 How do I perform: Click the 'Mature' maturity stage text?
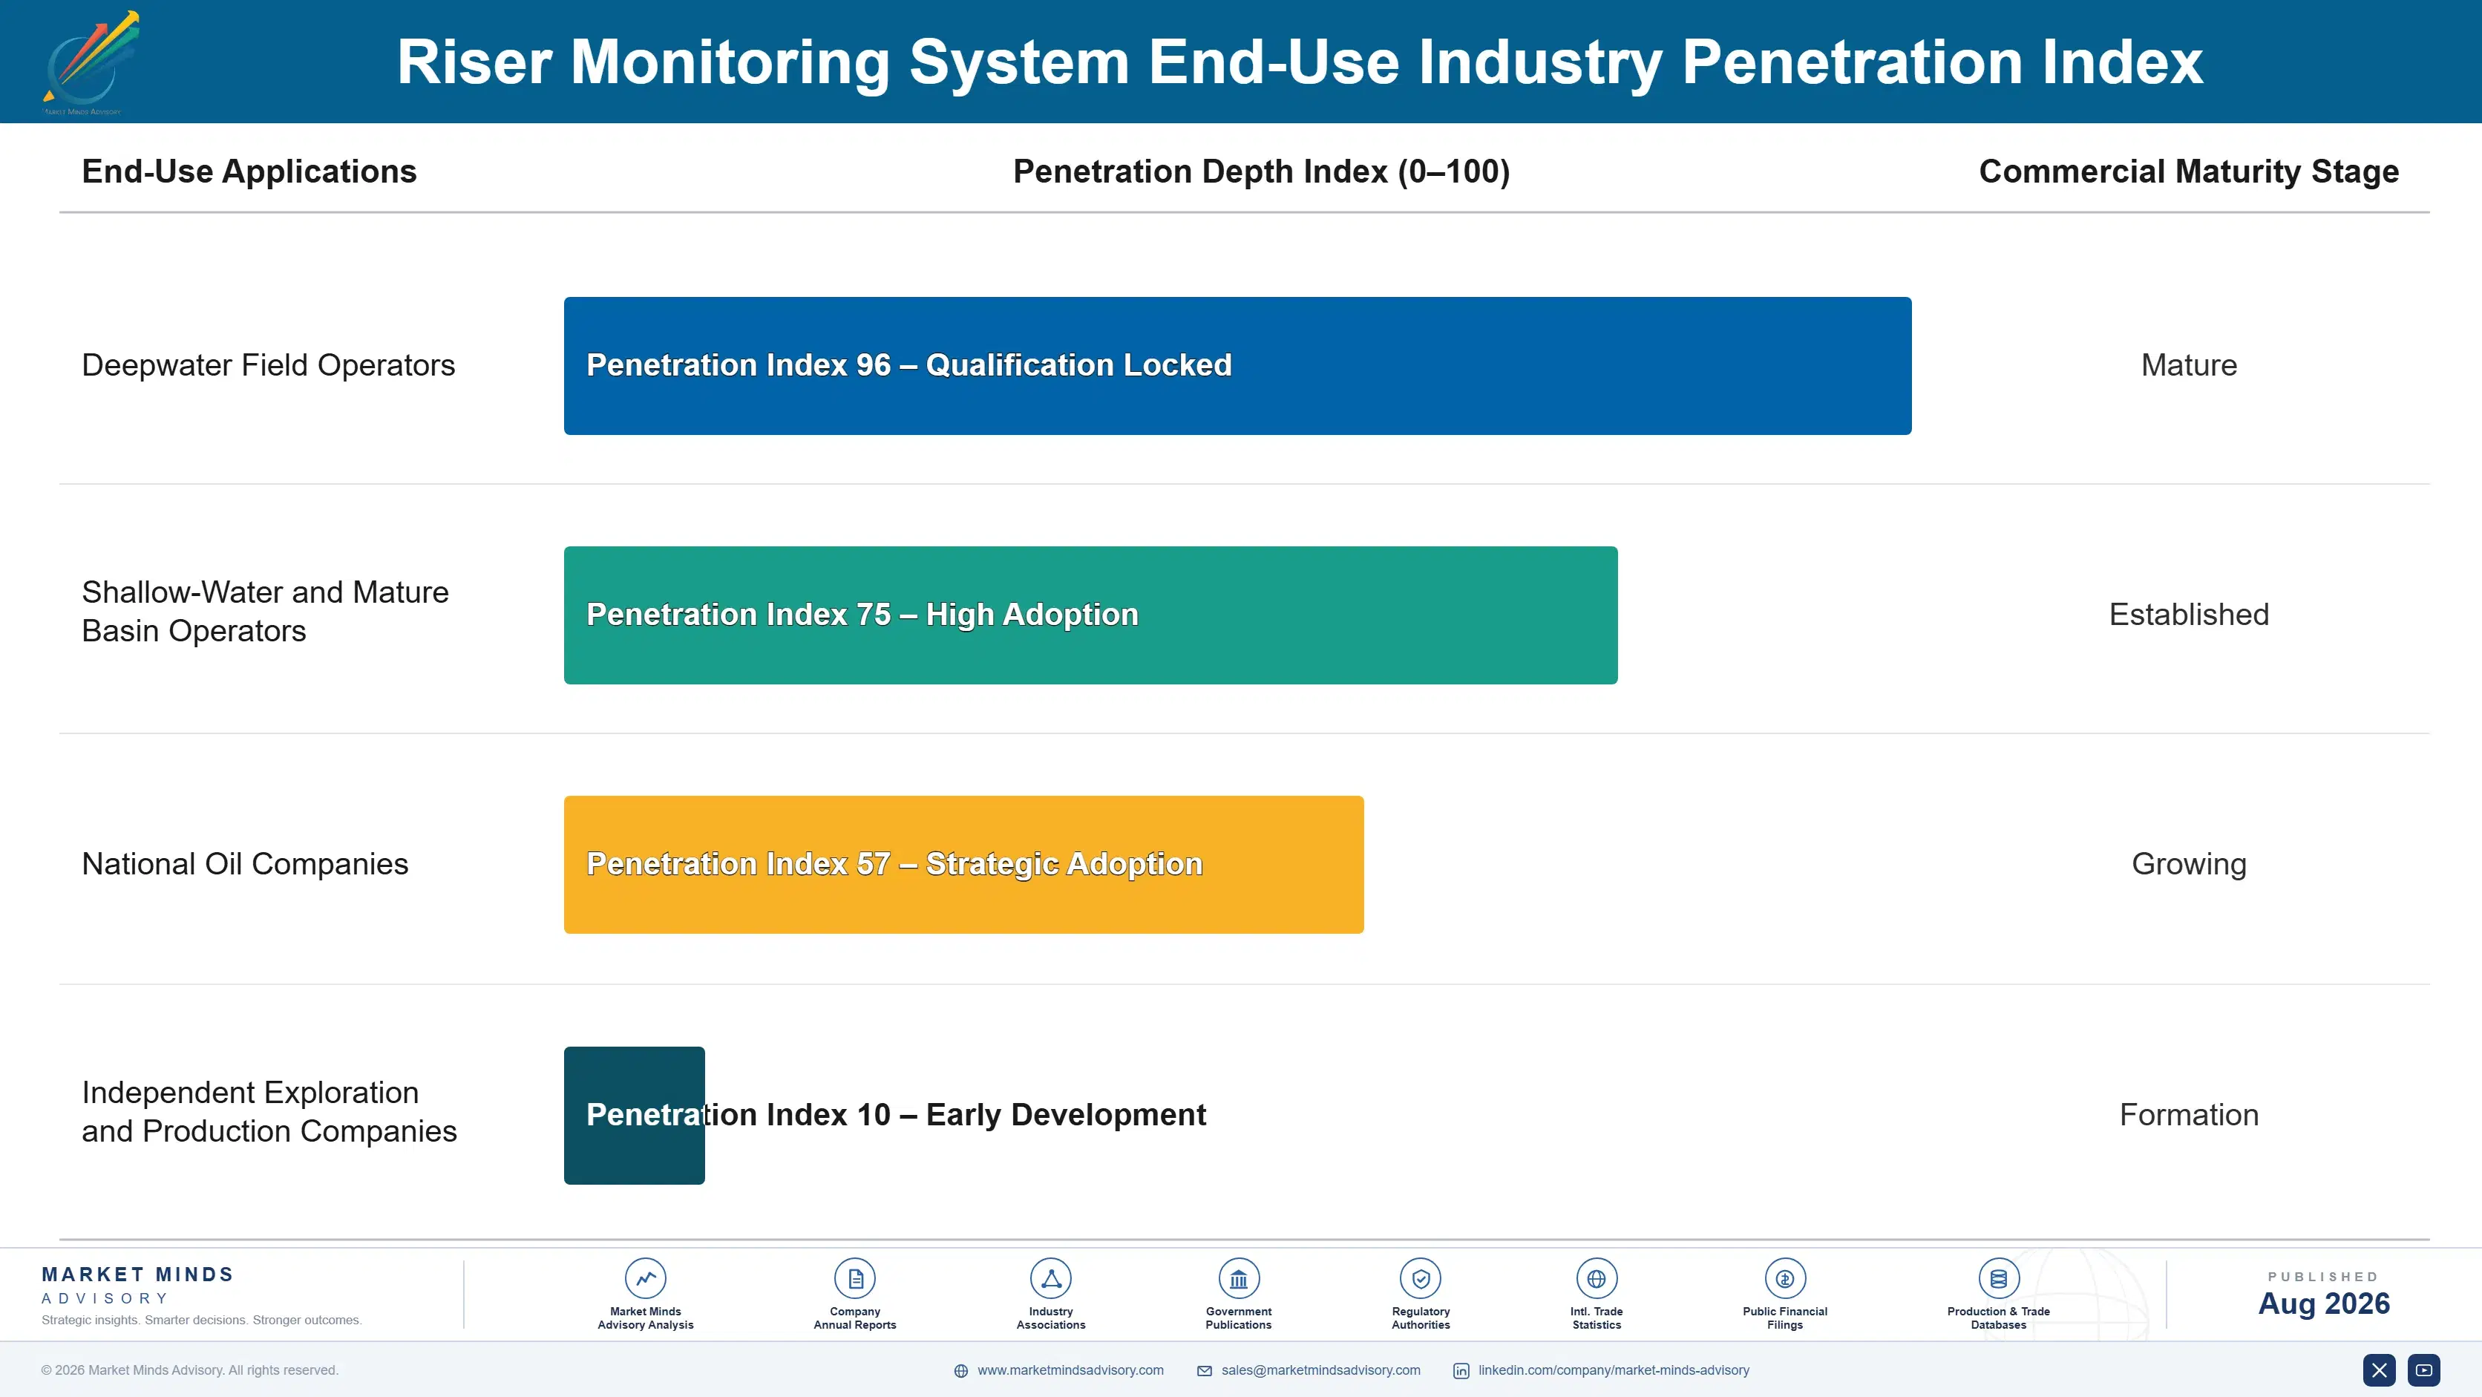2188,365
